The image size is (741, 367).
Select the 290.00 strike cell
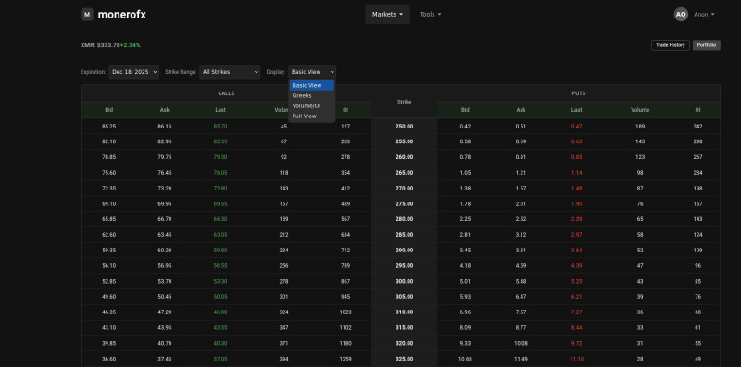[405, 251]
